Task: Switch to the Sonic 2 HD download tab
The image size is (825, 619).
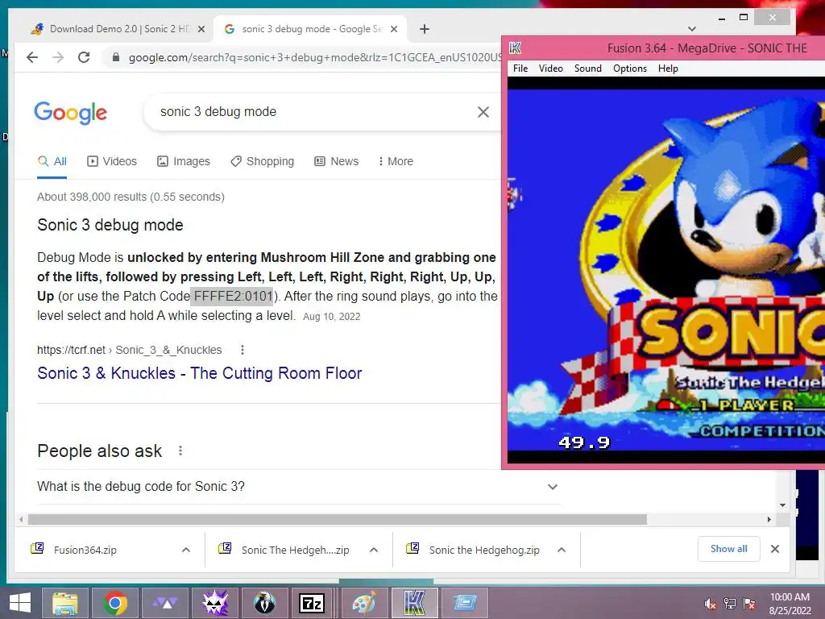Action: (x=113, y=29)
